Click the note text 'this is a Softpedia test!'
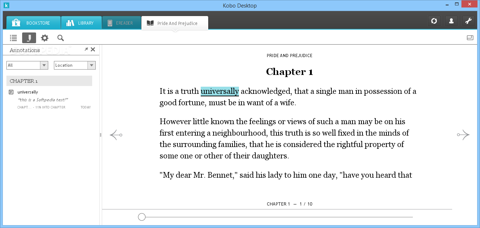The width and height of the screenshot is (480, 228). [x=43, y=100]
